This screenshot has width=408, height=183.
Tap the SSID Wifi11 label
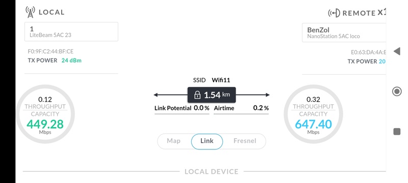coord(212,80)
